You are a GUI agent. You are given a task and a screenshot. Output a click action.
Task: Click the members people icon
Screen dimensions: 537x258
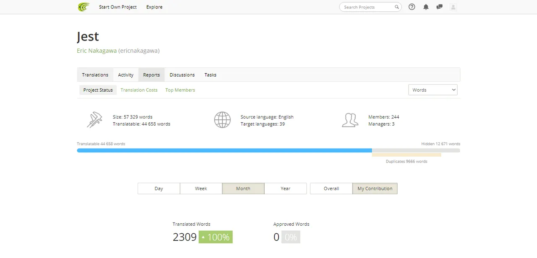(350, 120)
